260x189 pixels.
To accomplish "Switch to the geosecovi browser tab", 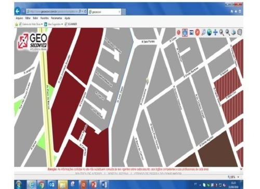I will pyautogui.click(x=105, y=12).
